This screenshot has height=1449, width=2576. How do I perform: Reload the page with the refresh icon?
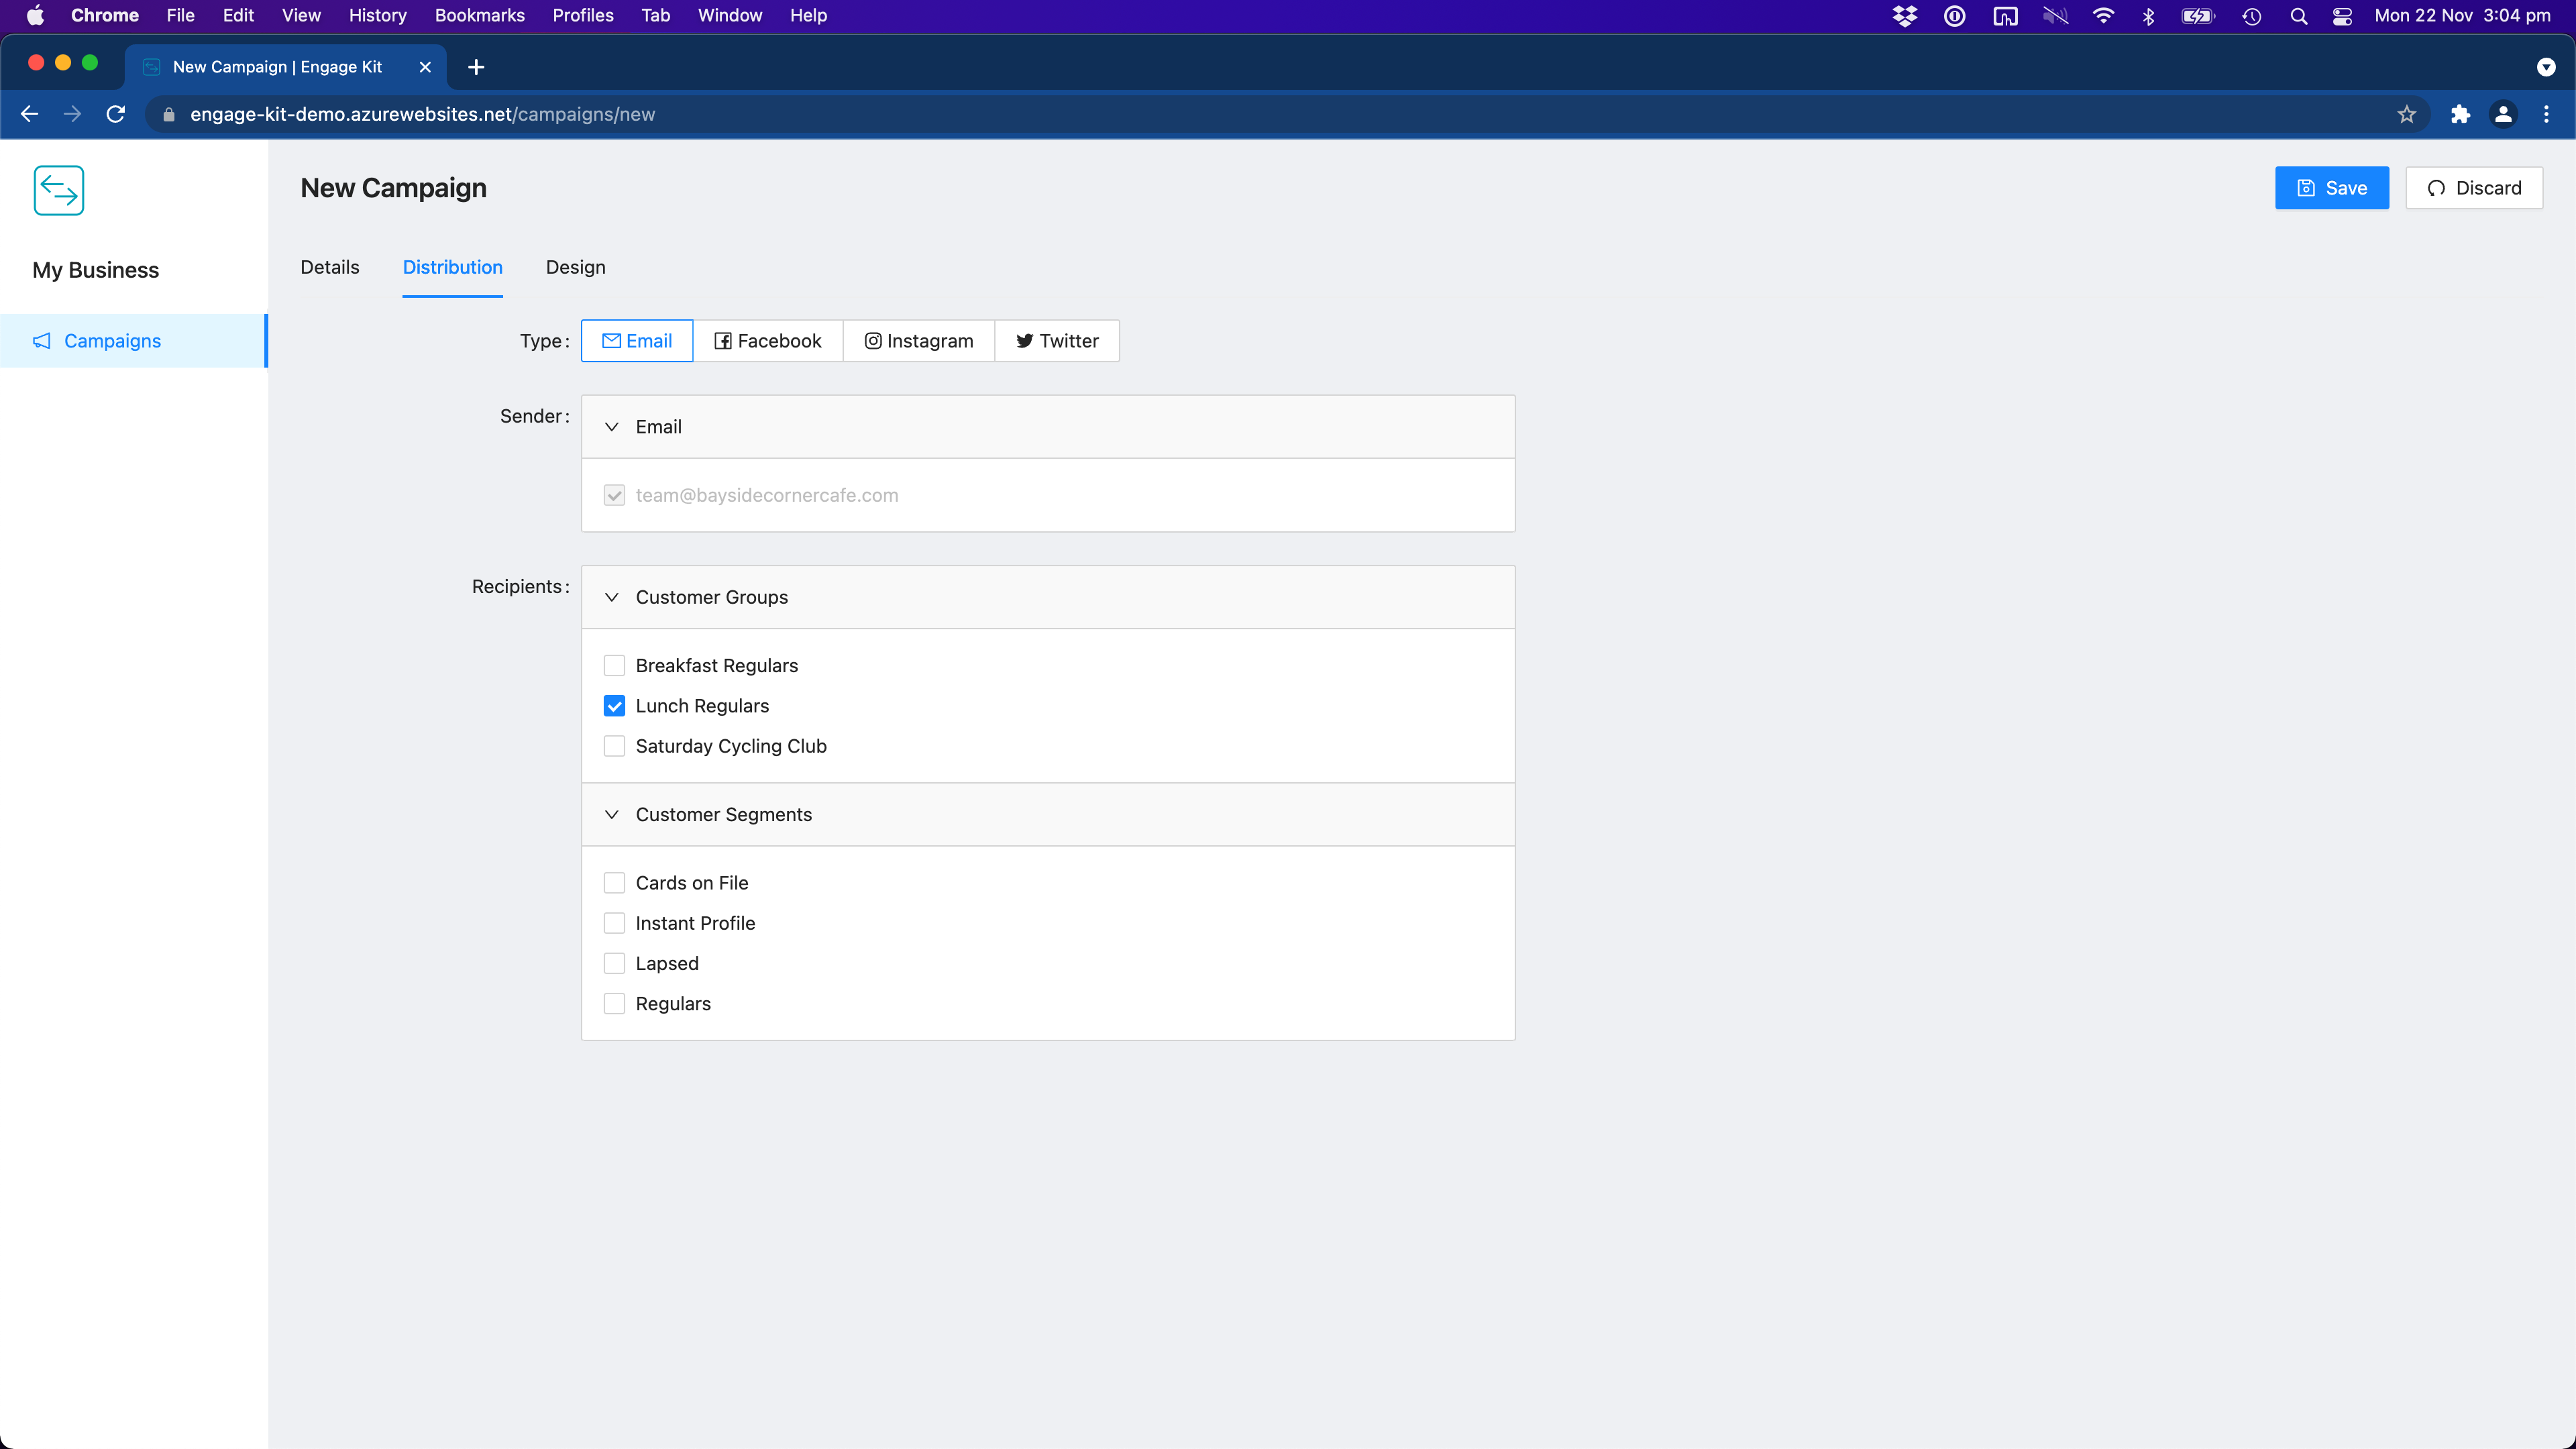pos(116,114)
